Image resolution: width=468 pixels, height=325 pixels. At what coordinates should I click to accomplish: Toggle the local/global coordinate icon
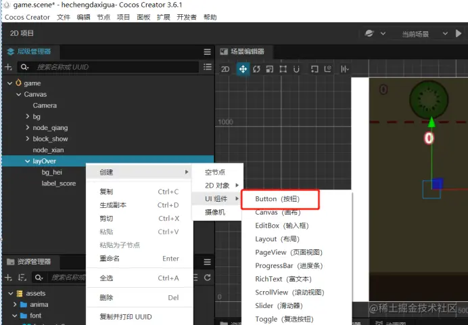[x=328, y=69]
